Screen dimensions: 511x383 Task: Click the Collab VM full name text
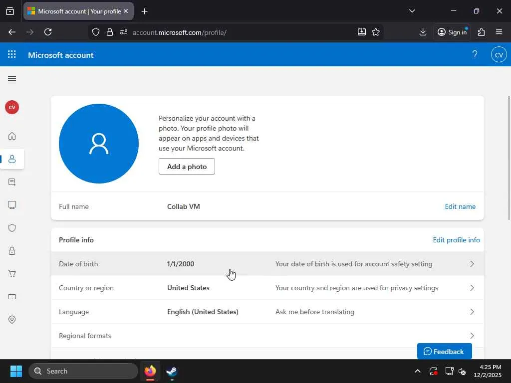tap(184, 206)
